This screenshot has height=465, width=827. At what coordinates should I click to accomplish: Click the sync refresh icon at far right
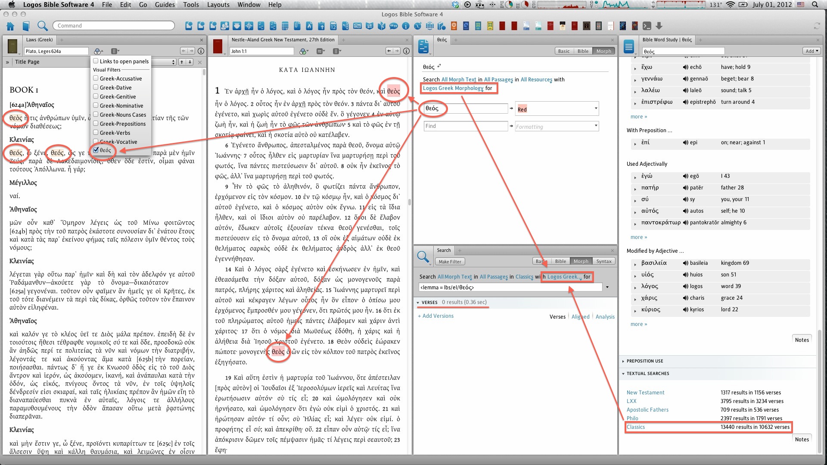[817, 26]
